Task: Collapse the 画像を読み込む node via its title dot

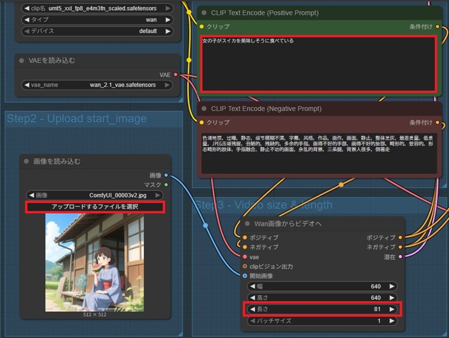Action: tap(27, 161)
